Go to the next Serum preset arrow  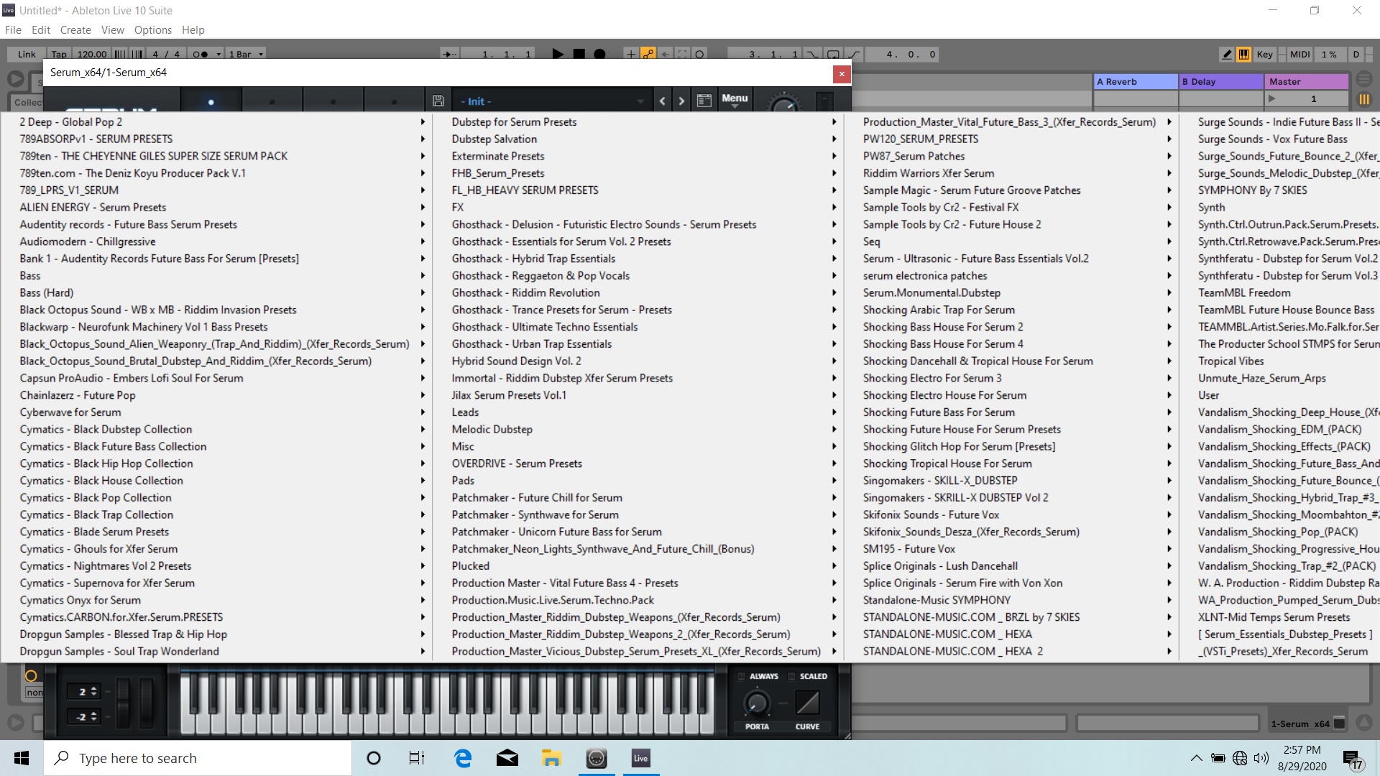click(x=681, y=101)
